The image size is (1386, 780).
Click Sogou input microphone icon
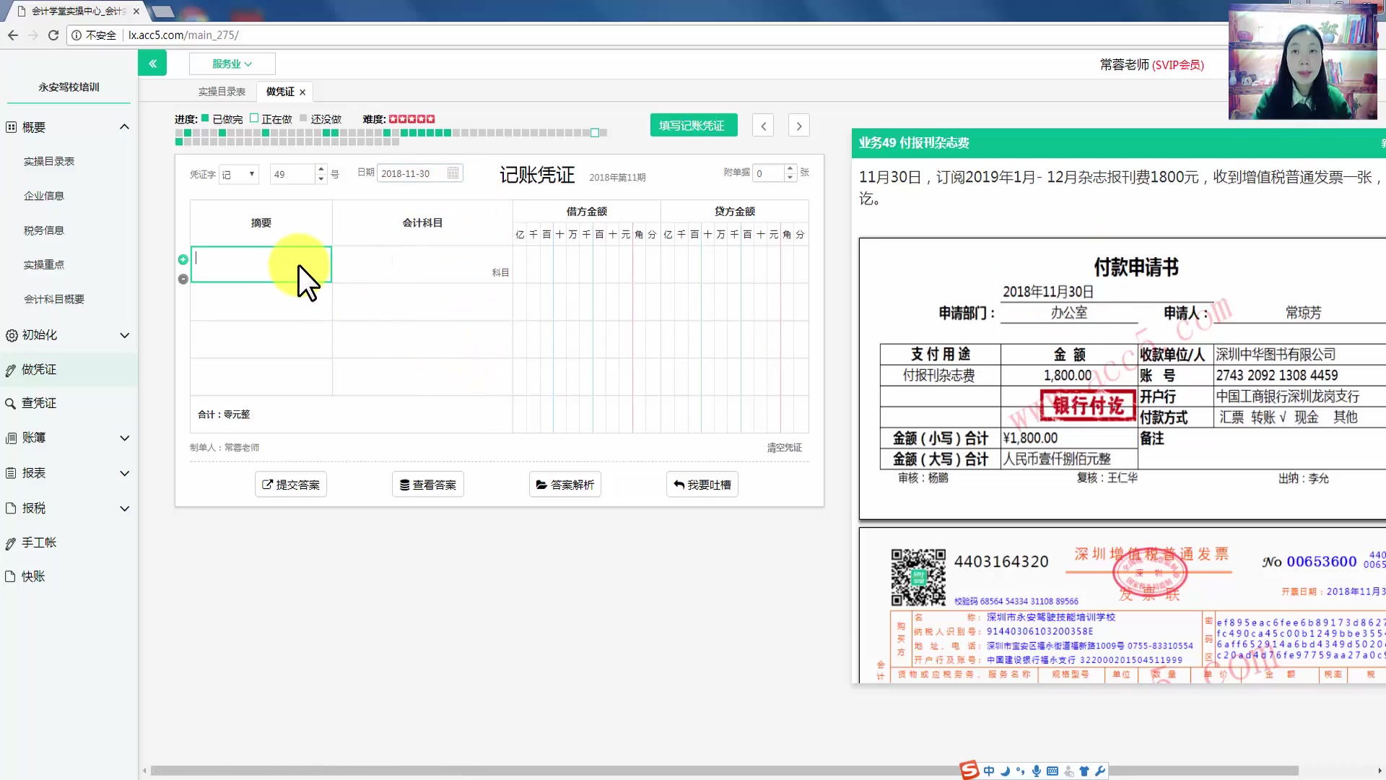click(1036, 771)
